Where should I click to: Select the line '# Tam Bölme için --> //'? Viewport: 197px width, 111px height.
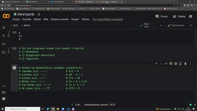tap(35, 85)
